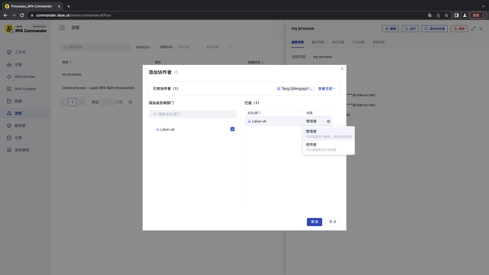Image resolution: width=489 pixels, height=275 pixels.
Task: Open the calendar icon in date filter
Action: coord(230,47)
